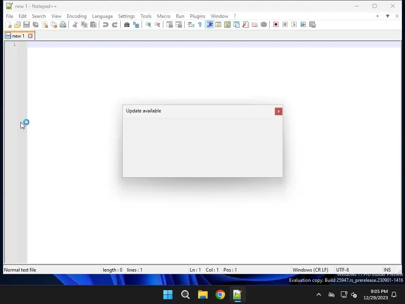Click the Zoom In magnifier icon
Screen dimensions: 405x304
click(x=148, y=25)
